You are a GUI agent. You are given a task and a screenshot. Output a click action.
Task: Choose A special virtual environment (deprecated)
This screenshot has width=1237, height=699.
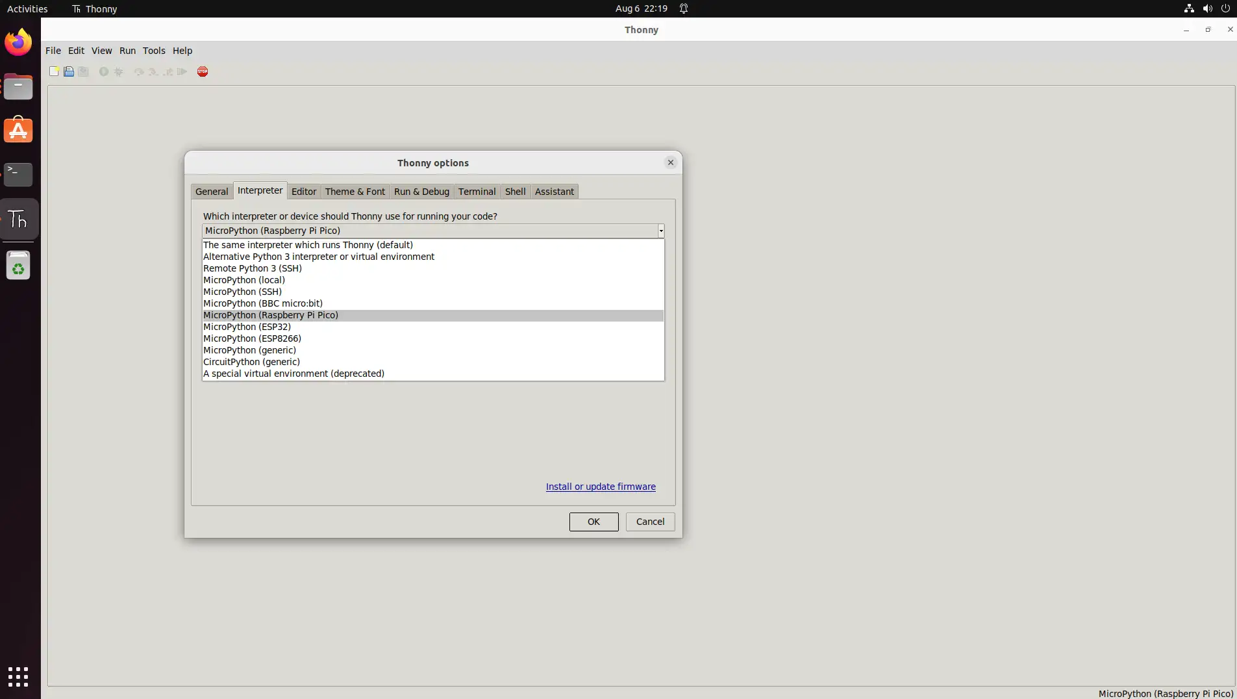click(432, 374)
